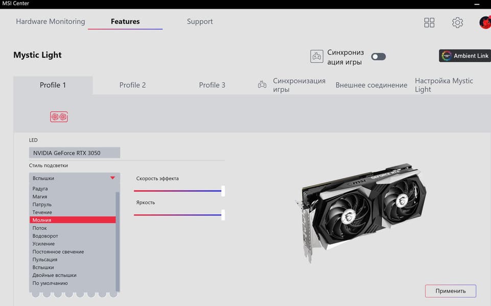Click the lighting style list scrollbar
The height and width of the screenshot is (306, 491).
click(118, 241)
